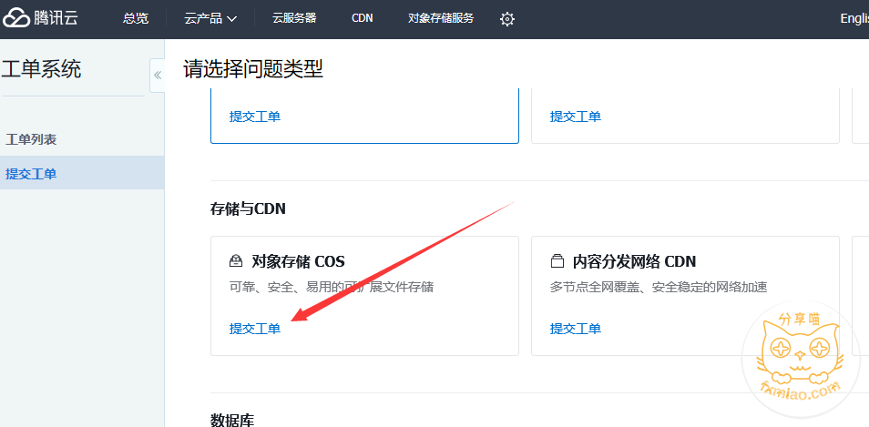
Task: Click the 工单系统 sidebar title
Action: click(42, 70)
